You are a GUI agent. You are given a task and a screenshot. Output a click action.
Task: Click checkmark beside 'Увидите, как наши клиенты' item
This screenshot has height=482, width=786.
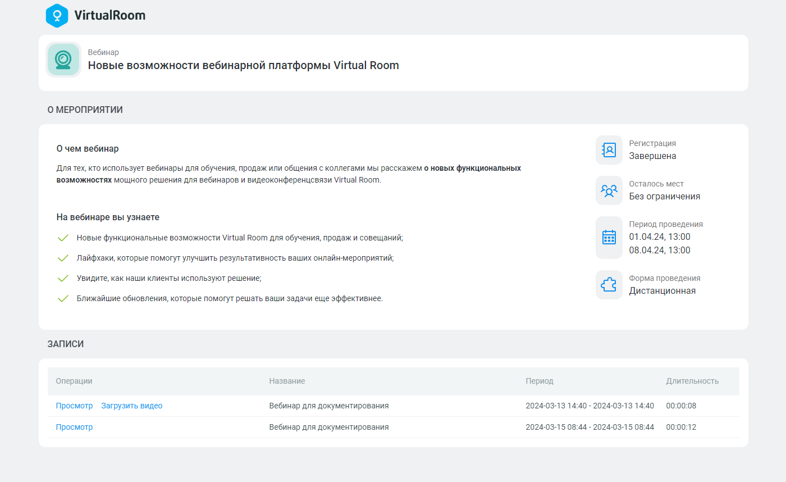click(63, 278)
